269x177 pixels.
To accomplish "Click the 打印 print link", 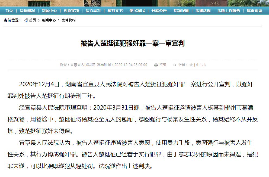I will pos(162,65).
